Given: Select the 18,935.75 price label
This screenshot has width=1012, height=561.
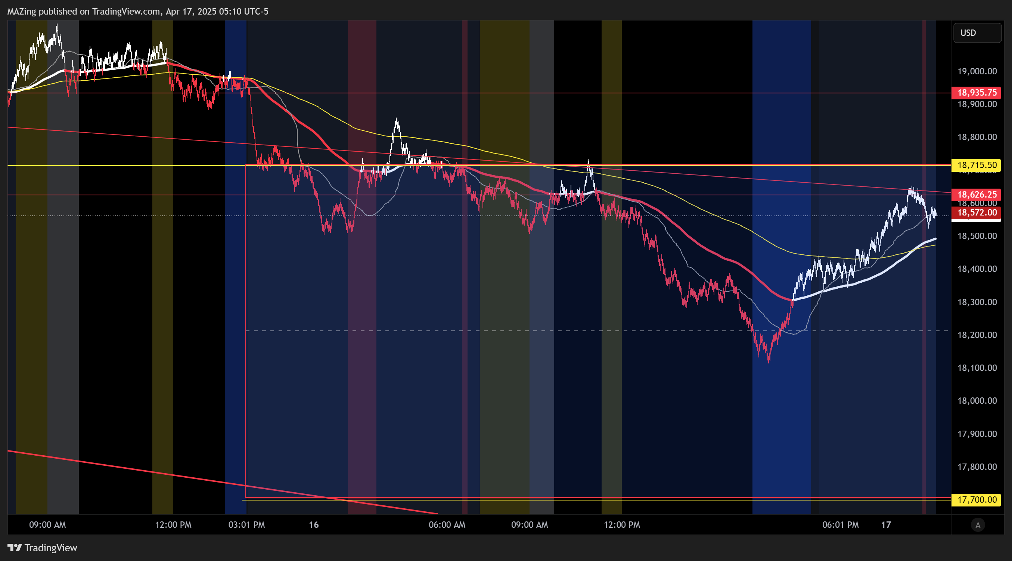Looking at the screenshot, I should pyautogui.click(x=976, y=93).
